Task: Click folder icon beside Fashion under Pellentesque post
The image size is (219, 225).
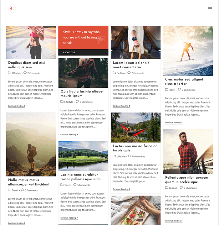Action: pos(166,188)
